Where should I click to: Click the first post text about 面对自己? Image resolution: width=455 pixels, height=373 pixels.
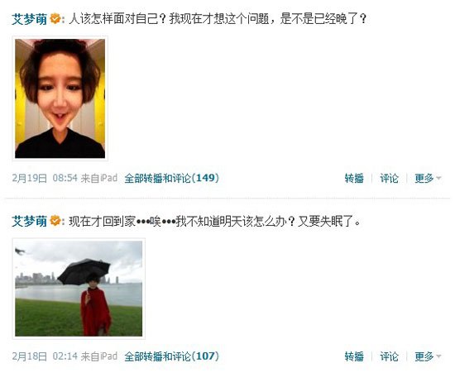click(218, 19)
